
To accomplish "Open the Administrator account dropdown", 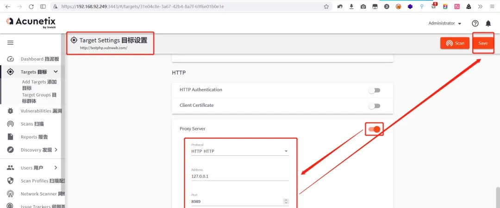I will tap(445, 23).
